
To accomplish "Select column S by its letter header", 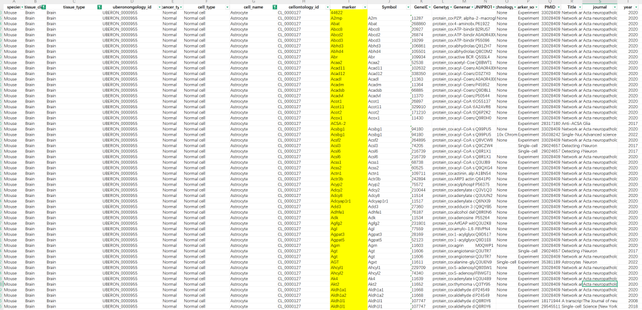I will (x=599, y=2).
